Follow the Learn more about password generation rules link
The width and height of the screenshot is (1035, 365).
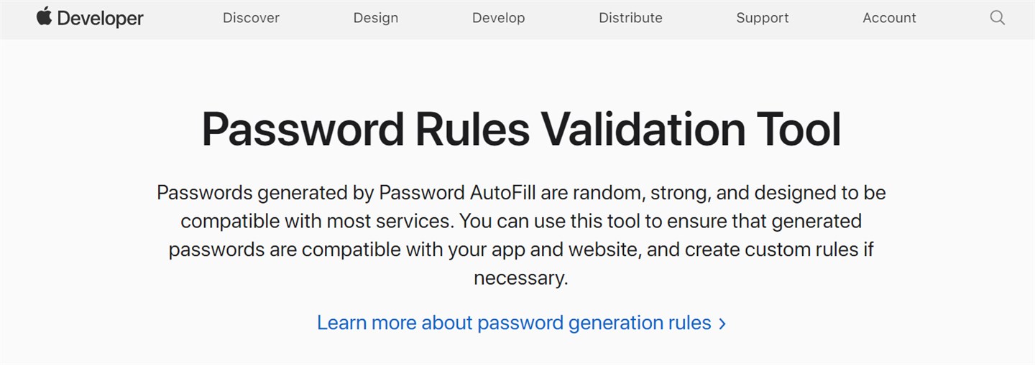(x=514, y=323)
